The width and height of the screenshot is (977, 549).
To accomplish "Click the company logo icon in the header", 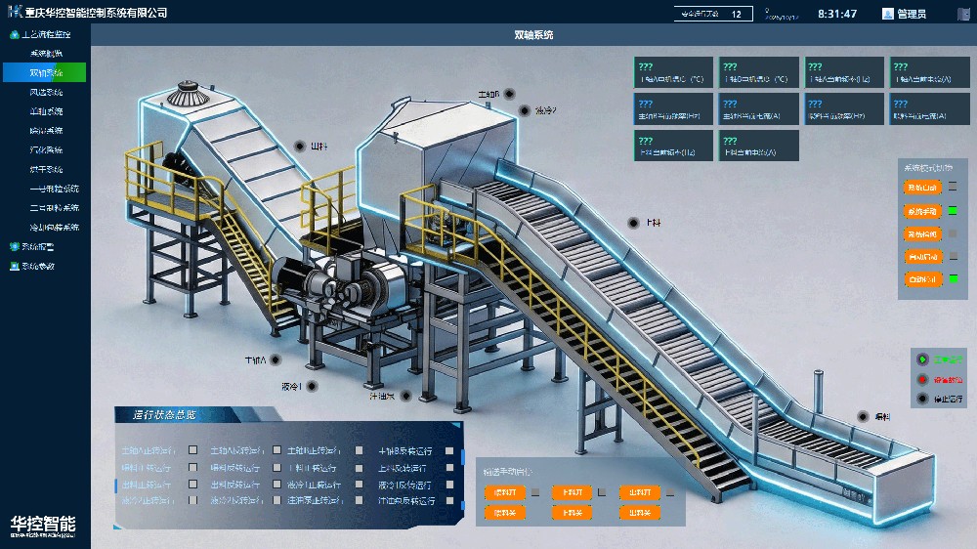I will (15, 11).
